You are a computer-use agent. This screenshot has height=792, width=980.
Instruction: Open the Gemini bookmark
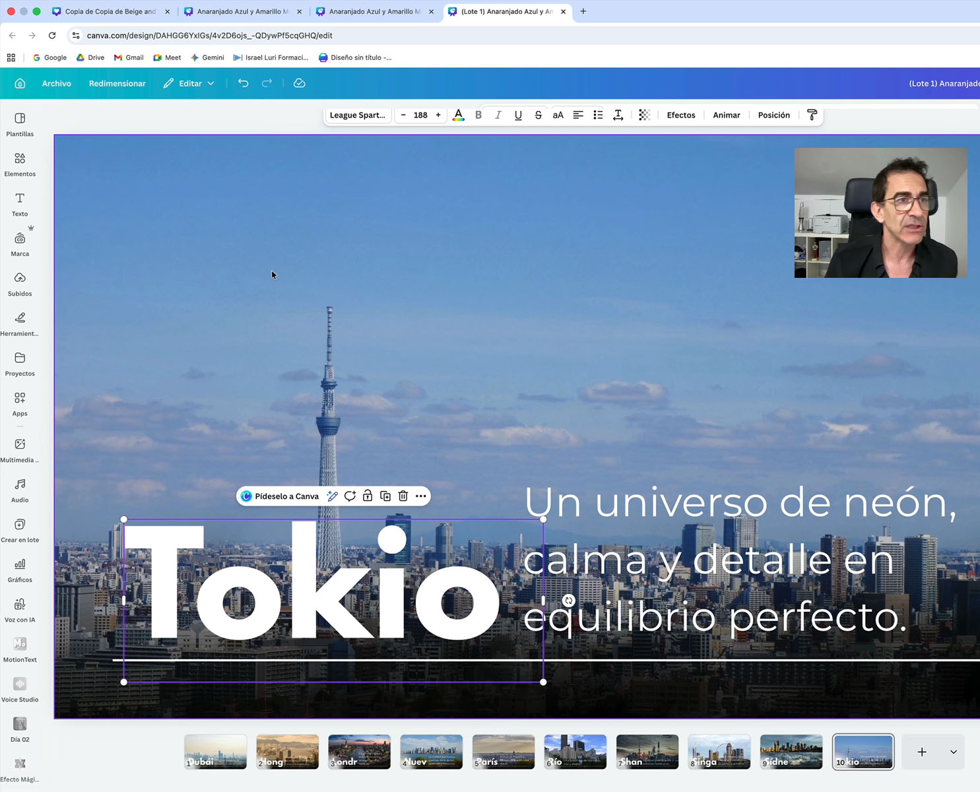coord(207,57)
